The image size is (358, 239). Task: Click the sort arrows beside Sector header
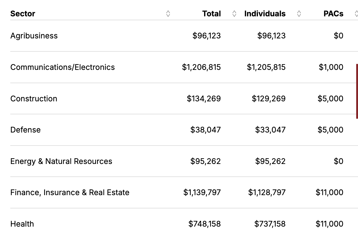coord(168,14)
